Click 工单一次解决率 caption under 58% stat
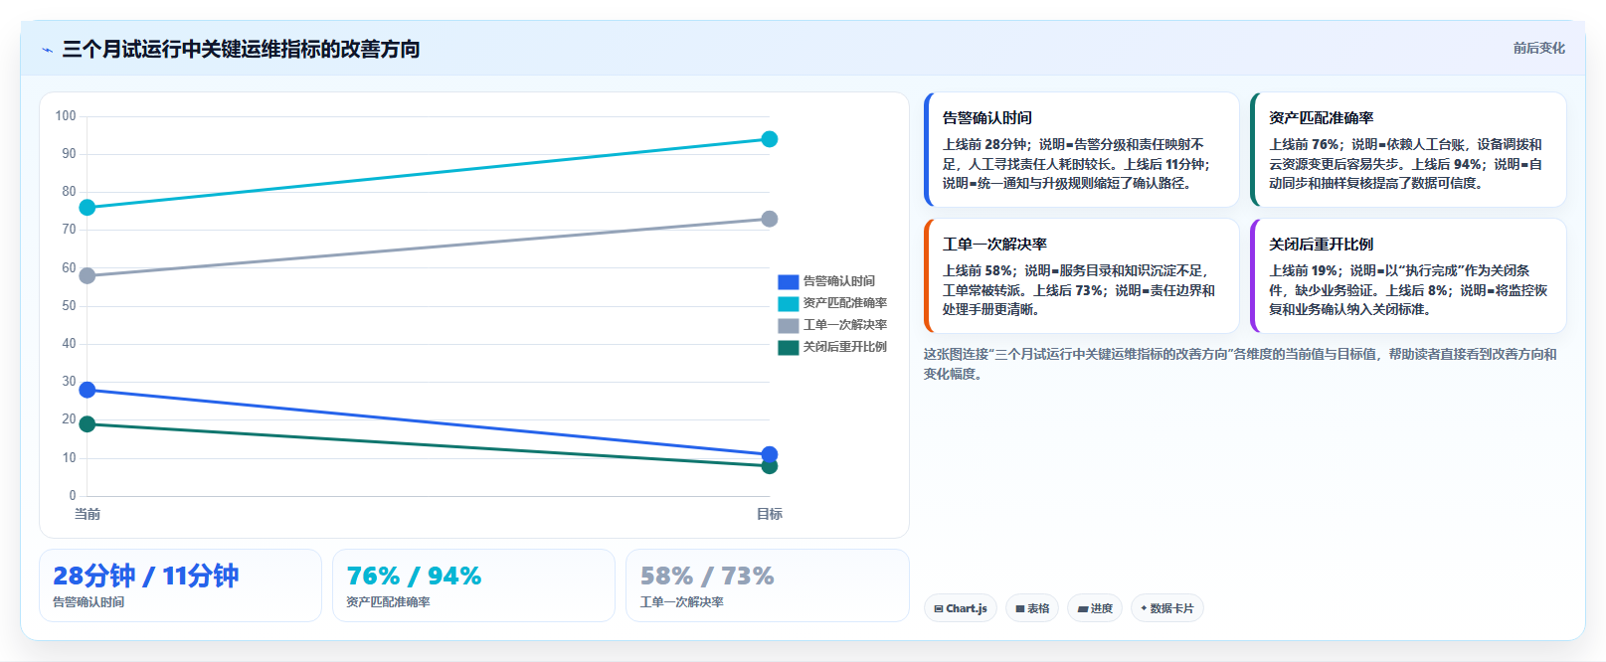This screenshot has width=1606, height=662. (x=681, y=602)
